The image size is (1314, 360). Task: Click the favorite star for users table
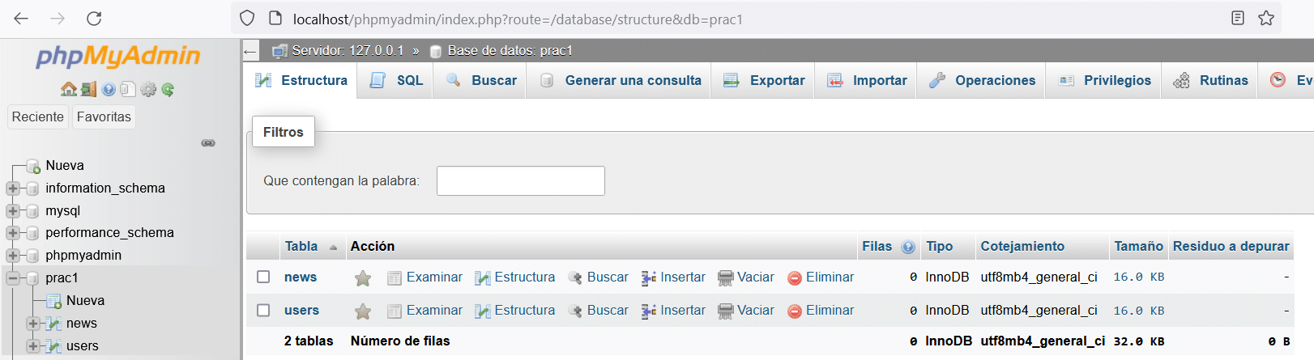(363, 311)
